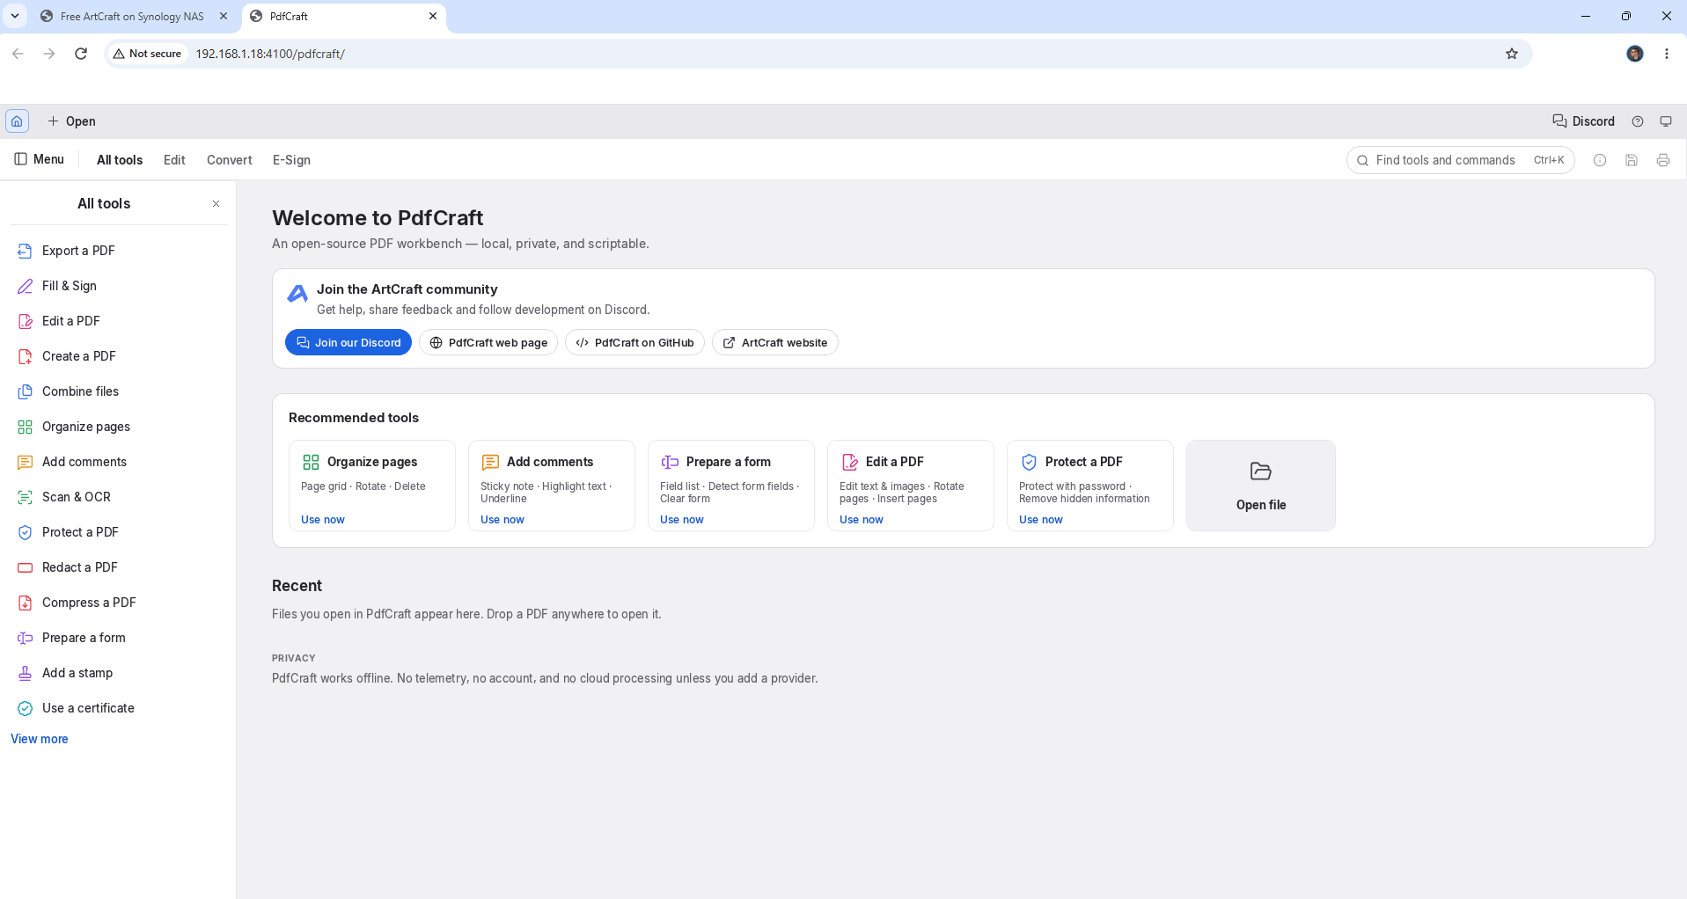Open Organize pages from the sidebar
Image resolution: width=1687 pixels, height=899 pixels.
[x=118, y=427]
